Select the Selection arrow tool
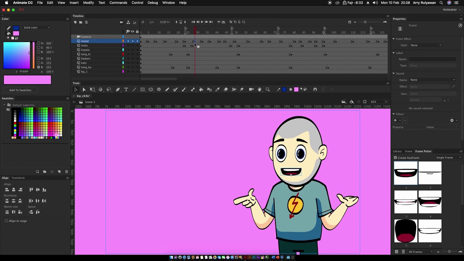The height and width of the screenshot is (261, 464). tap(76, 90)
